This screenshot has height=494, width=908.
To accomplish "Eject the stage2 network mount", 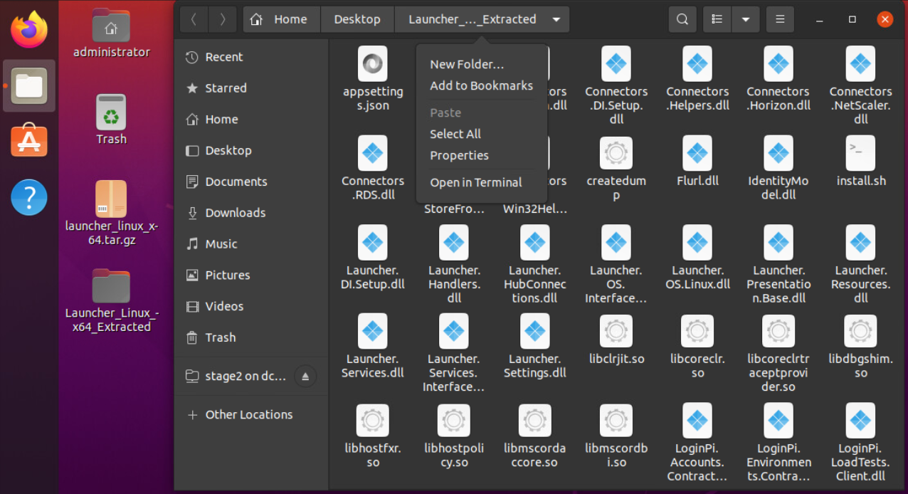I will (305, 376).
